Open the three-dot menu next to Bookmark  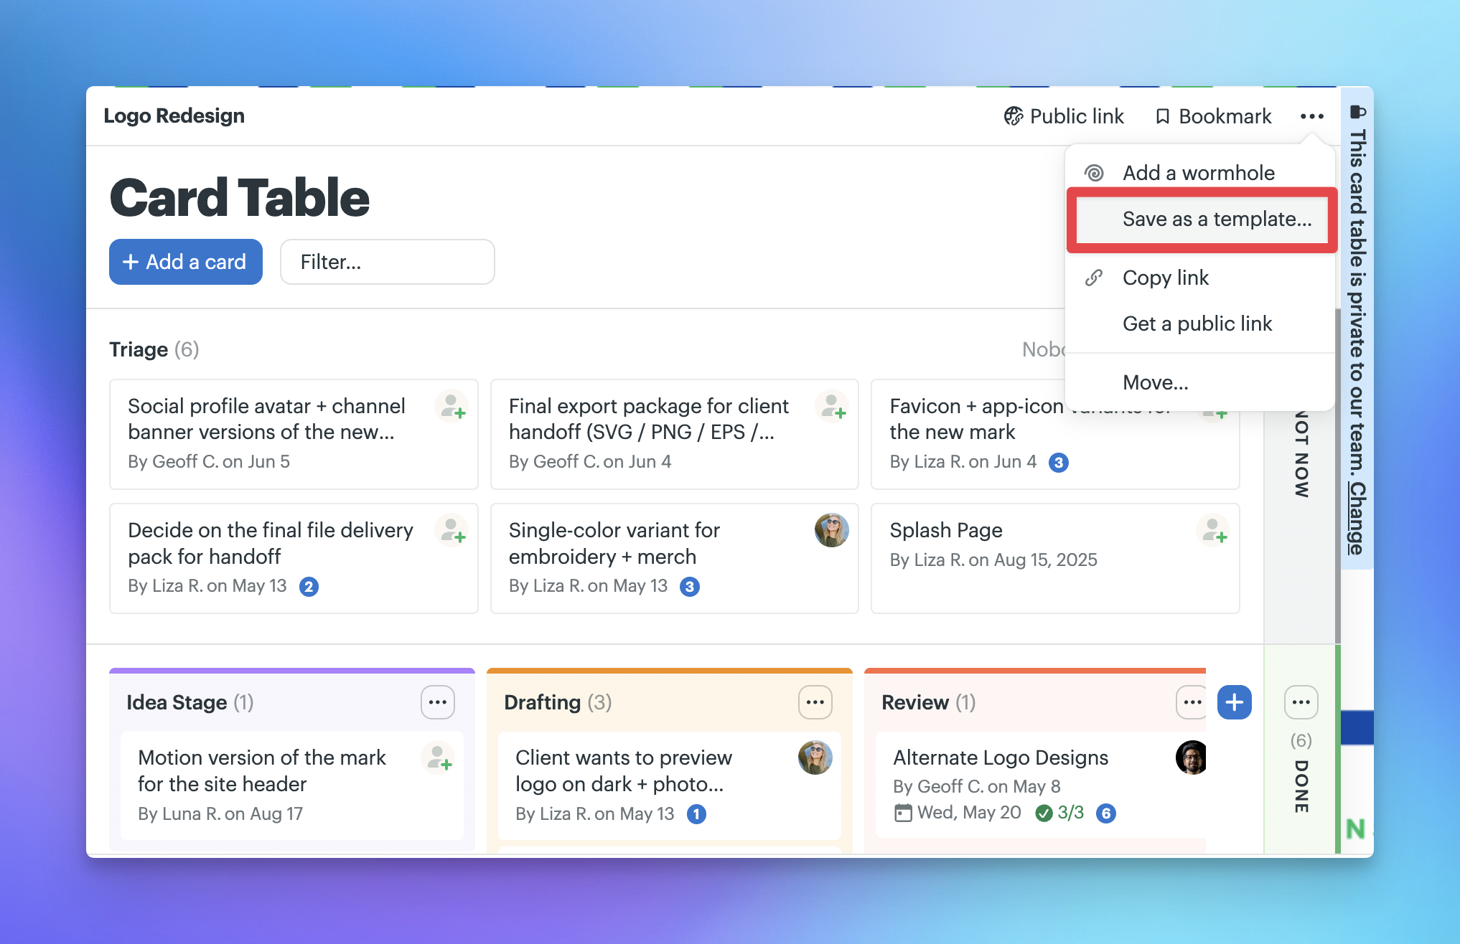click(x=1311, y=116)
